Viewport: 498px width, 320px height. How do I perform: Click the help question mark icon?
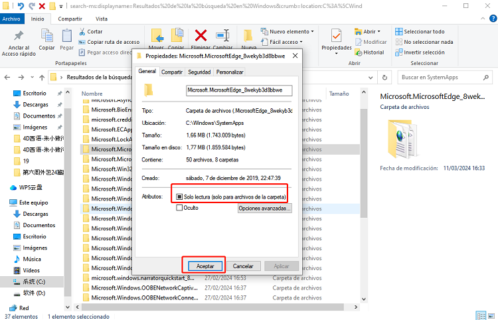tap(493, 19)
